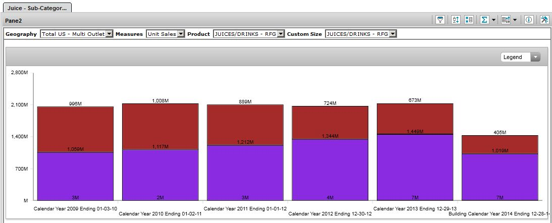Click the Calendar Year 2011 axis label
The width and height of the screenshot is (552, 223).
245,208
